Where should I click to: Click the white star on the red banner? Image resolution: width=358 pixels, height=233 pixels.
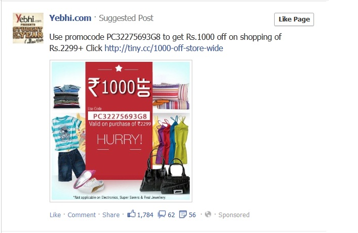coord(119,68)
